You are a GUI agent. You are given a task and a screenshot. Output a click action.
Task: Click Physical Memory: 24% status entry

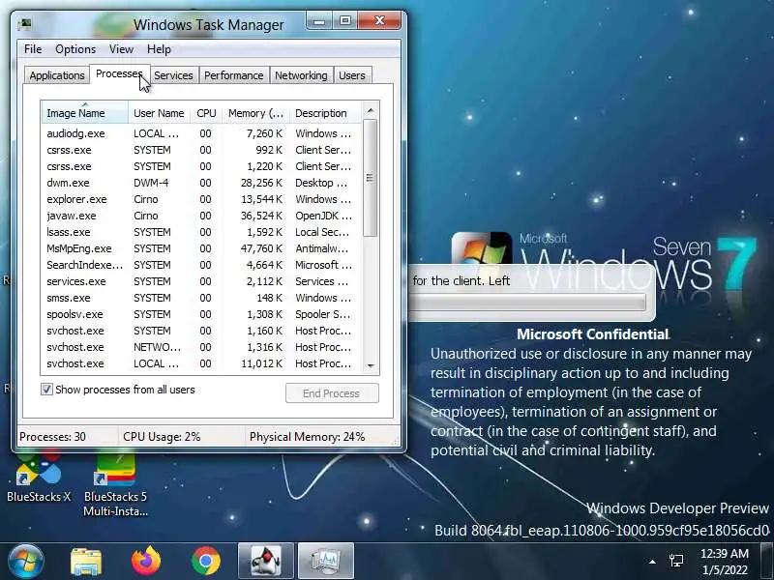(x=321, y=437)
